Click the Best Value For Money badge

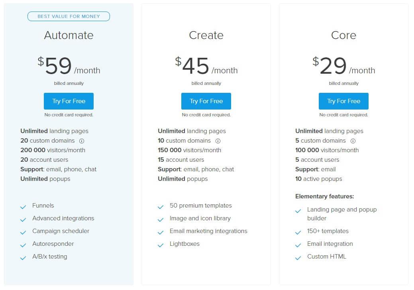69,16
